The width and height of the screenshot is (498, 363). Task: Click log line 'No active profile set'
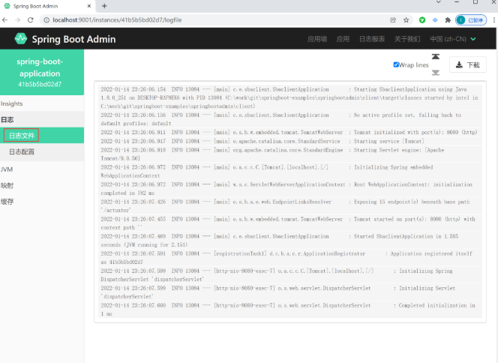point(290,119)
